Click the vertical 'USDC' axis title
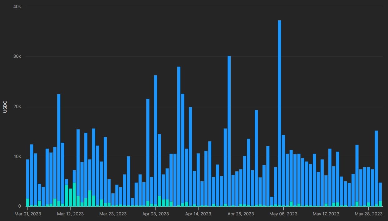 click(x=5, y=107)
